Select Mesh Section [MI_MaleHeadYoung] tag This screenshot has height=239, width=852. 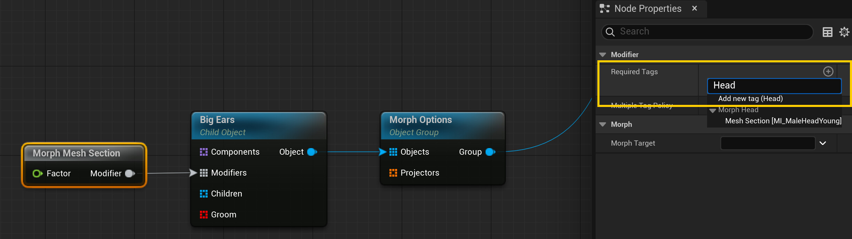(x=783, y=121)
